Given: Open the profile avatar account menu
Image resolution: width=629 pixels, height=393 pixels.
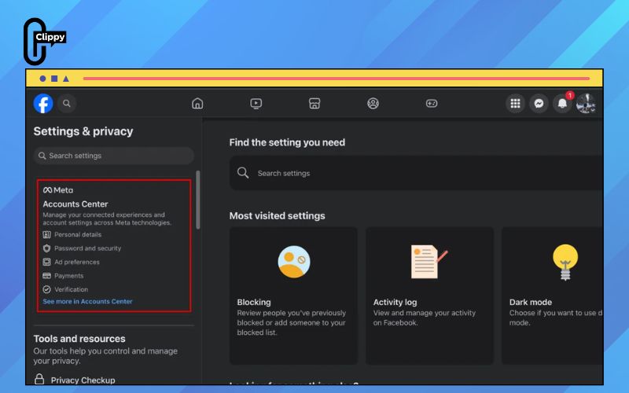Looking at the screenshot, I should 586,104.
